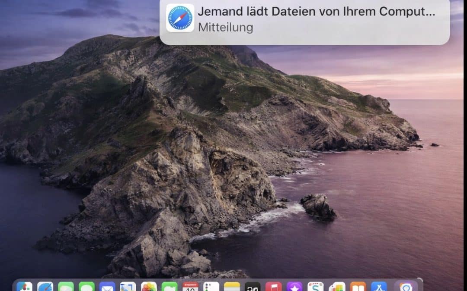Image resolution: width=467 pixels, height=291 pixels.
Task: Open the Numbers spreadsheet app
Action: [x=336, y=286]
